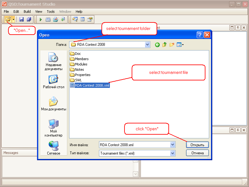
Task: Click the Save floppy disk icon
Action: (x=21, y=19)
